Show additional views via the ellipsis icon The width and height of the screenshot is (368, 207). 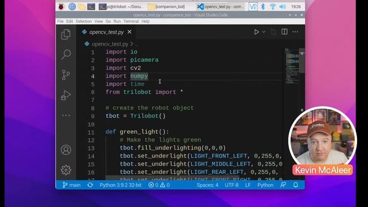click(x=66, y=116)
